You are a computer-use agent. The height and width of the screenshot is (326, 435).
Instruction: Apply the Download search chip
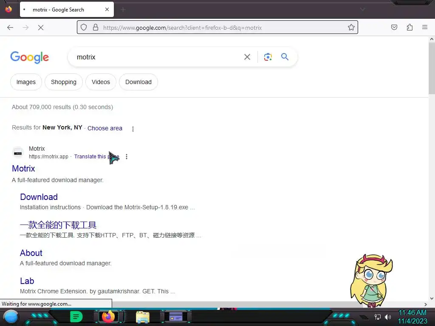coord(138,82)
